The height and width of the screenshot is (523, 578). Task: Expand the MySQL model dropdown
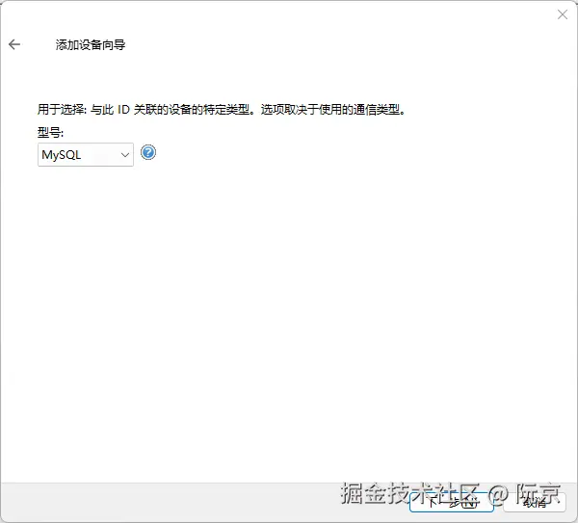point(86,155)
